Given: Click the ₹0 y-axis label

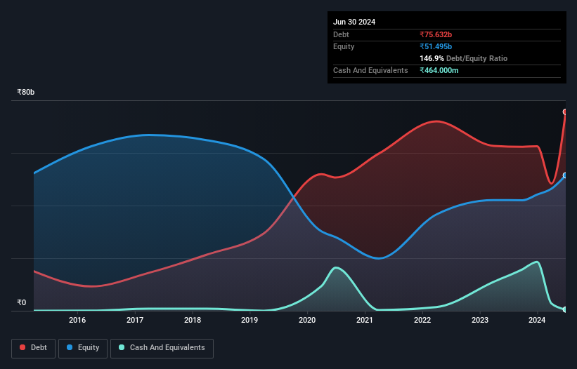Looking at the screenshot, I should 22,302.
